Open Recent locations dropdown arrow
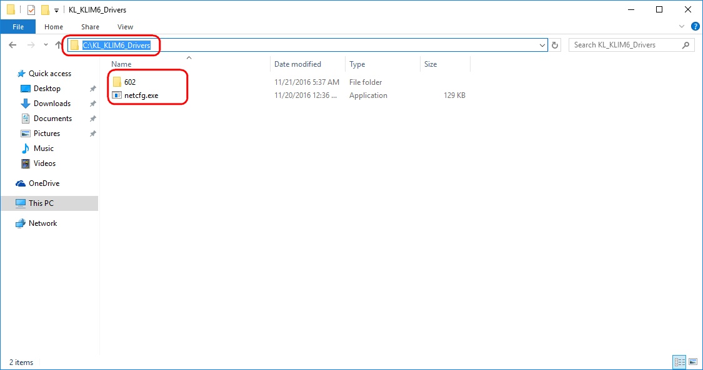Image resolution: width=703 pixels, height=370 pixels. click(x=46, y=45)
